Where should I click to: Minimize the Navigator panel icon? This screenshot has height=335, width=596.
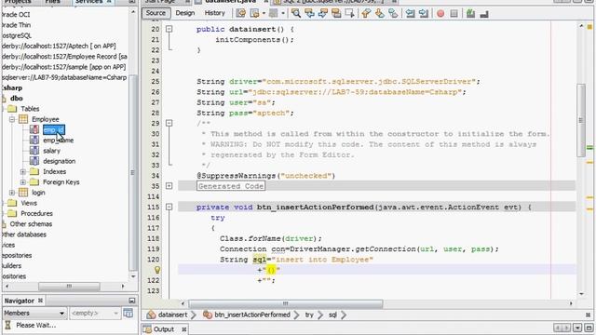131,301
